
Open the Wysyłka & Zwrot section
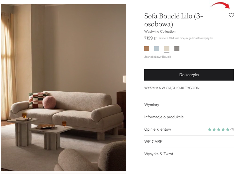point(189,154)
